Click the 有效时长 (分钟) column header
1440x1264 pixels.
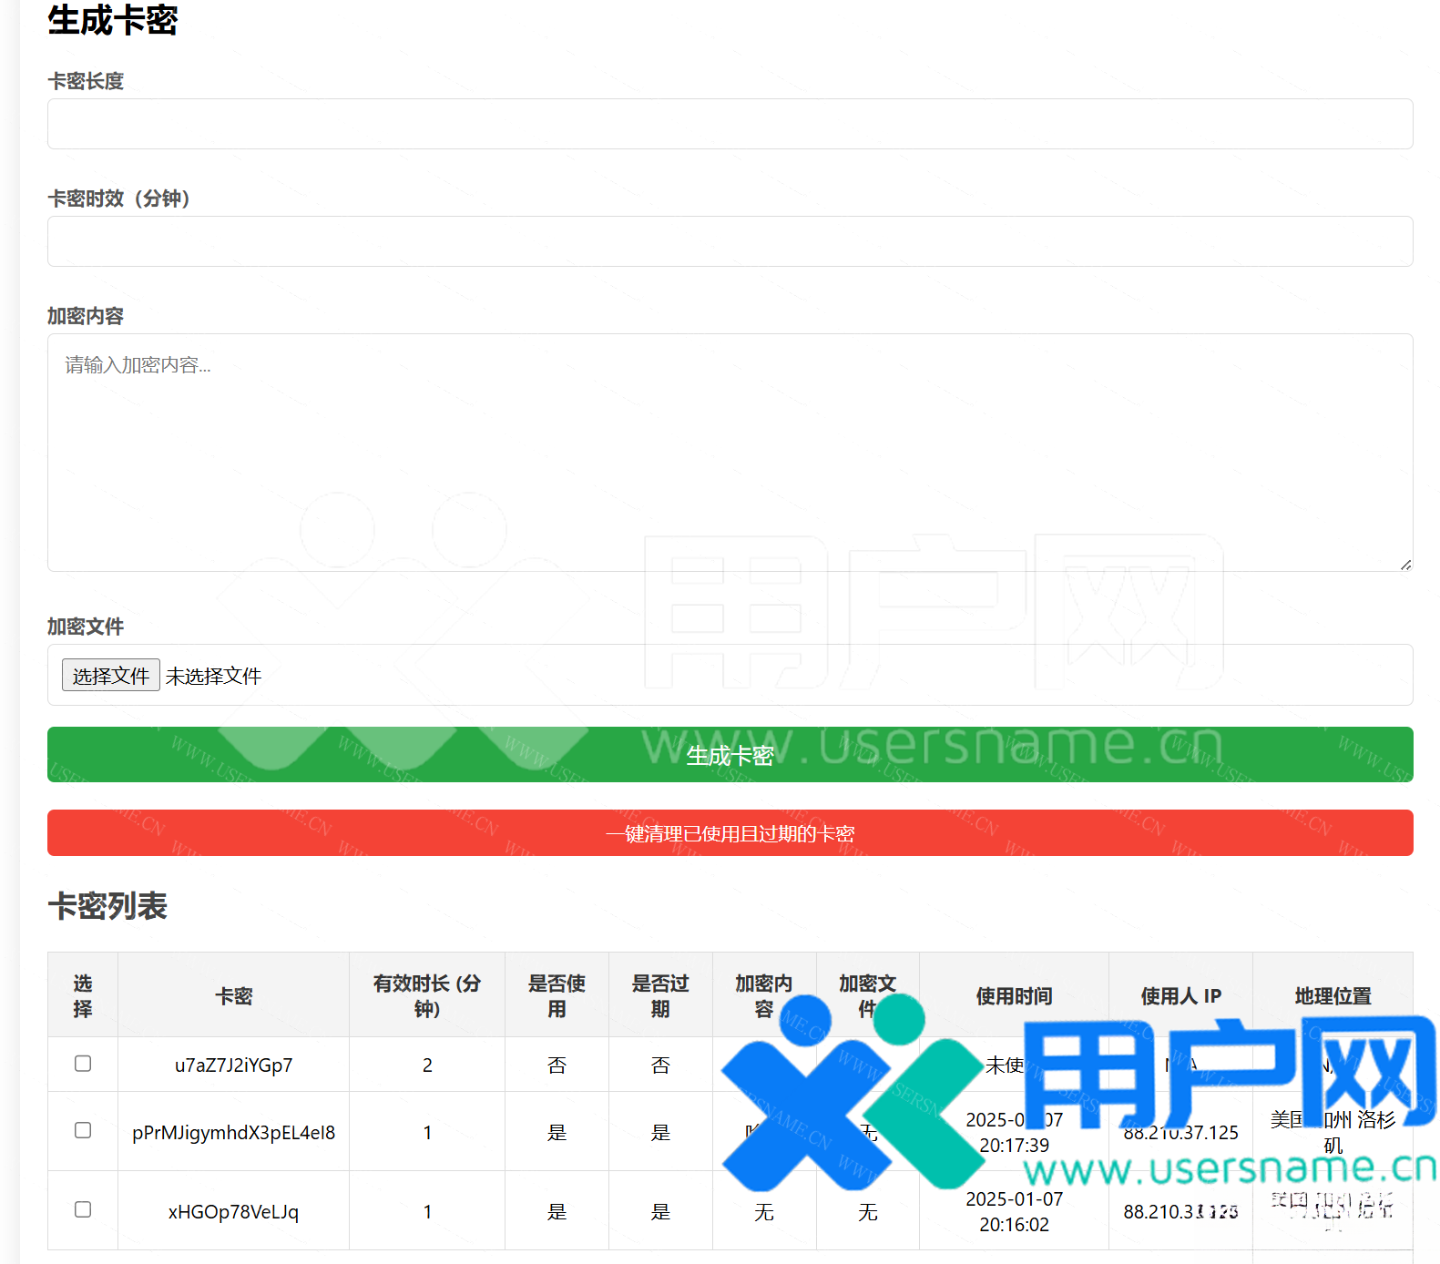tap(426, 996)
